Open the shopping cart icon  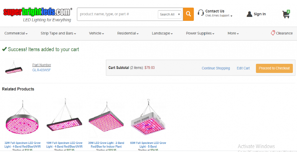click(286, 14)
